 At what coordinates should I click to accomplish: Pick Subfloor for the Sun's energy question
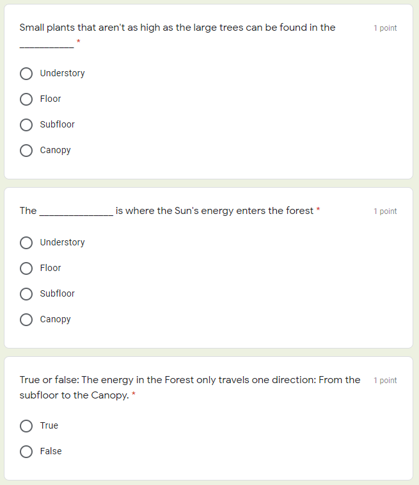(26, 294)
